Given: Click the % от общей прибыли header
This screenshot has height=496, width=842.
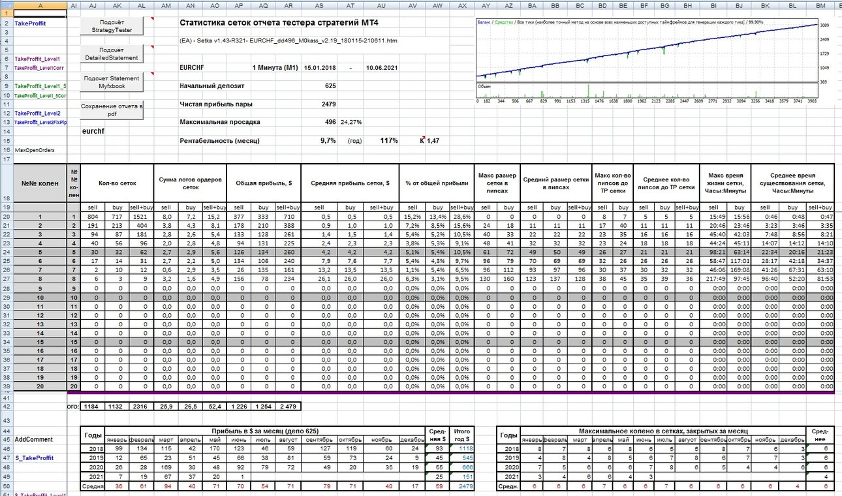Looking at the screenshot, I should point(437,183).
